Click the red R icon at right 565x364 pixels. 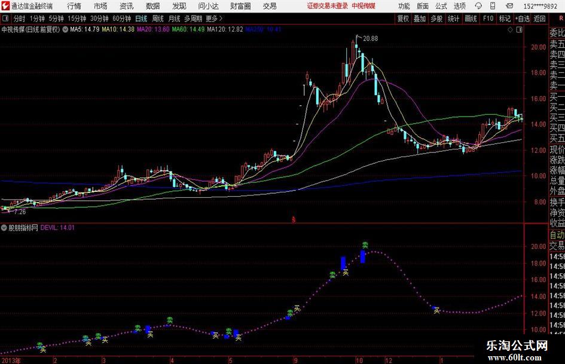tap(561, 18)
